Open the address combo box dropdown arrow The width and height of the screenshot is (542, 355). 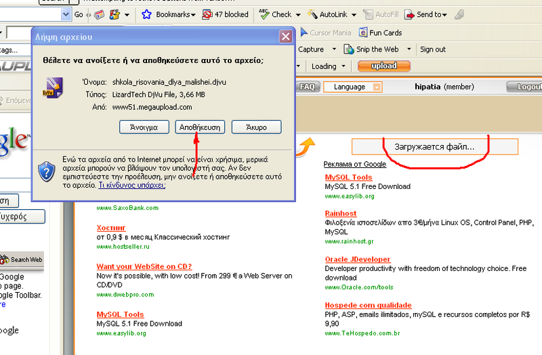(x=66, y=14)
